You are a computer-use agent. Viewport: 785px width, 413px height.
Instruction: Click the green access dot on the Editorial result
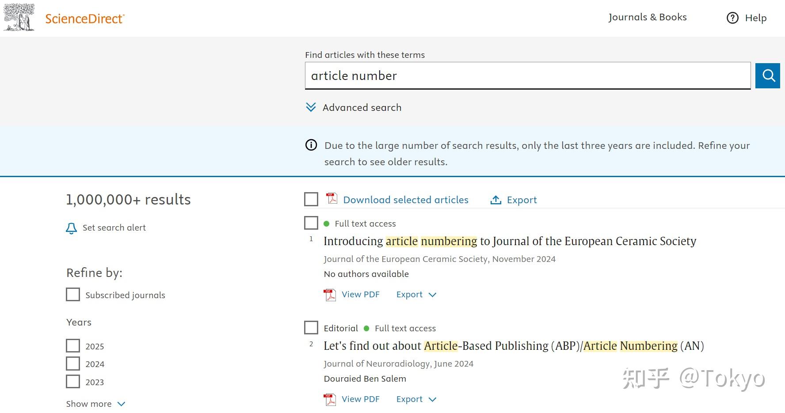click(366, 329)
